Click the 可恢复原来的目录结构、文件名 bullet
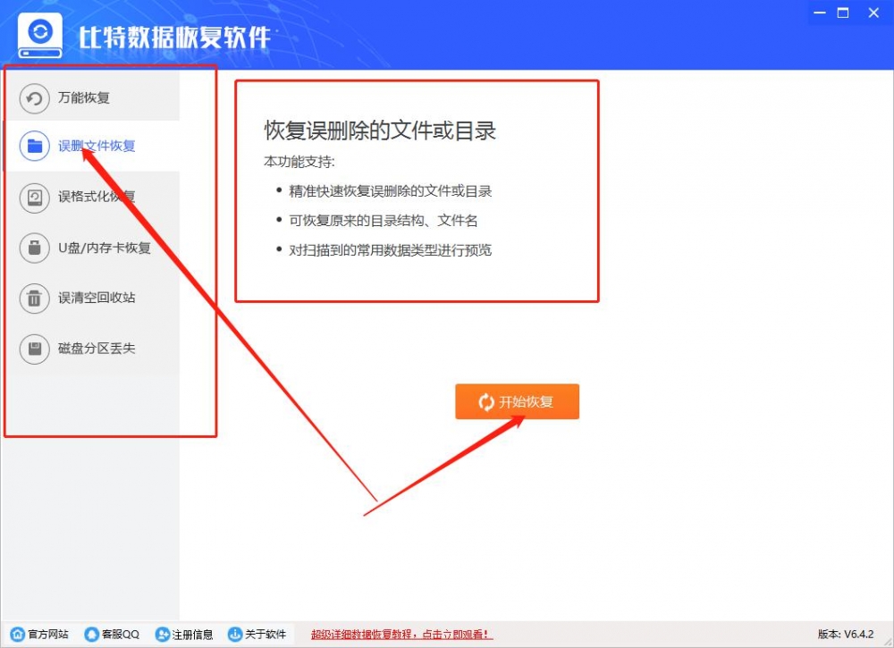The image size is (894, 648). pyautogui.click(x=384, y=221)
